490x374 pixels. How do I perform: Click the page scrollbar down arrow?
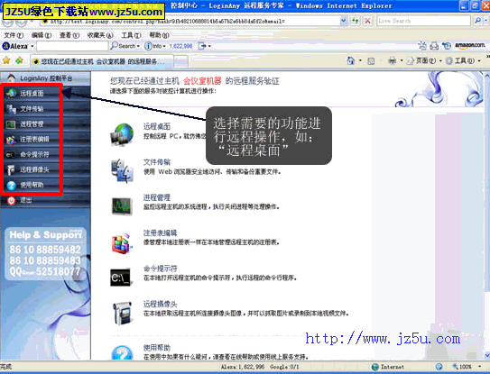click(x=487, y=356)
